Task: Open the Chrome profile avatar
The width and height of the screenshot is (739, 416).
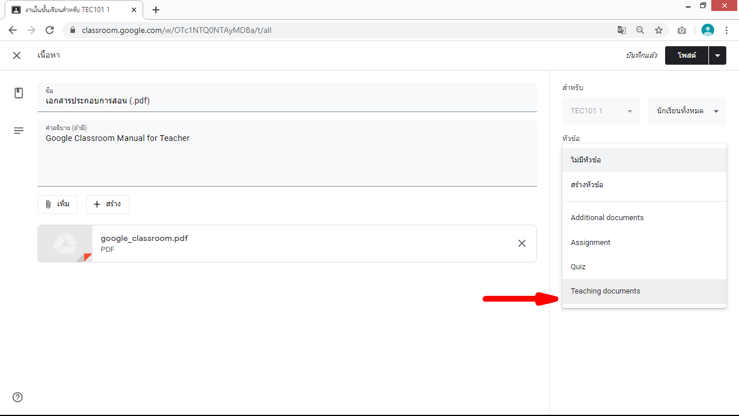Action: (x=707, y=30)
